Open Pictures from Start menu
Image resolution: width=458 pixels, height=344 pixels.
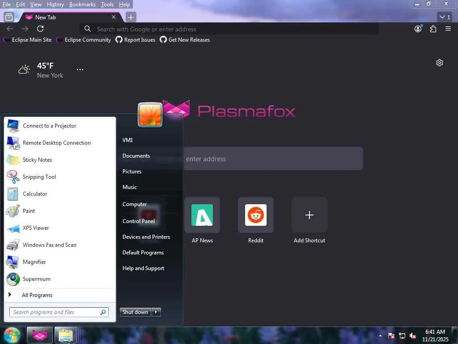click(132, 172)
